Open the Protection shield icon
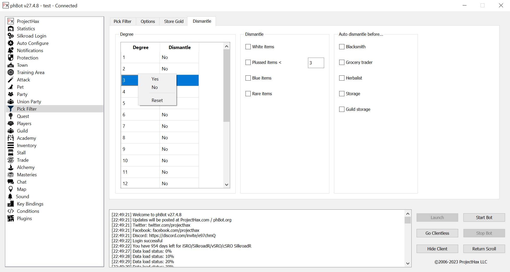 [11, 58]
